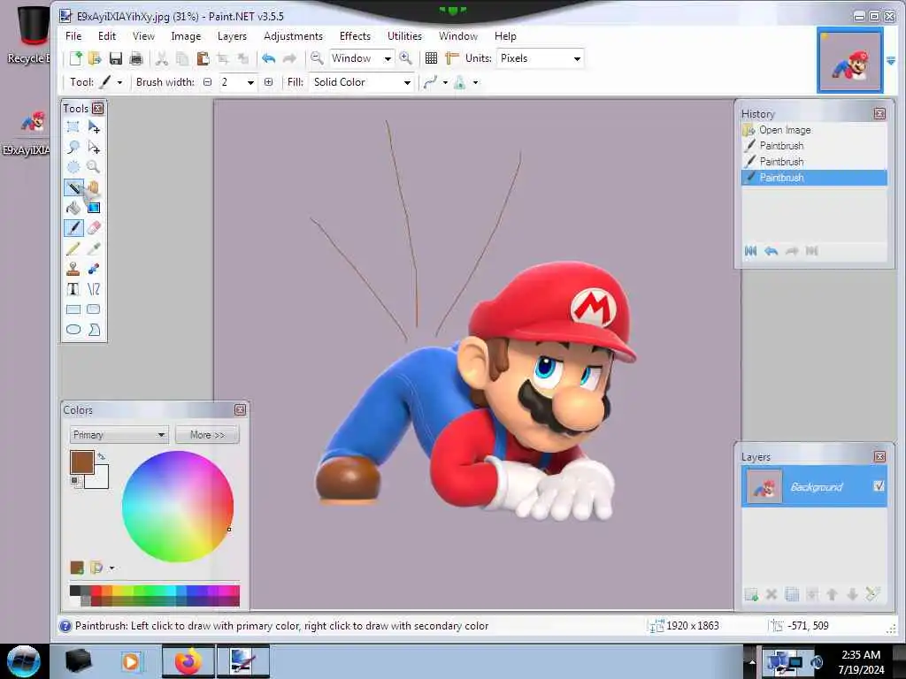Click the Save icon in toolbar
906x679 pixels.
click(x=116, y=58)
